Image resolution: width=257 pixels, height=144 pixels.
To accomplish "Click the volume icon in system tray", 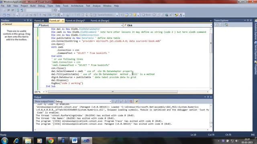I will pyautogui.click(x=237, y=141).
